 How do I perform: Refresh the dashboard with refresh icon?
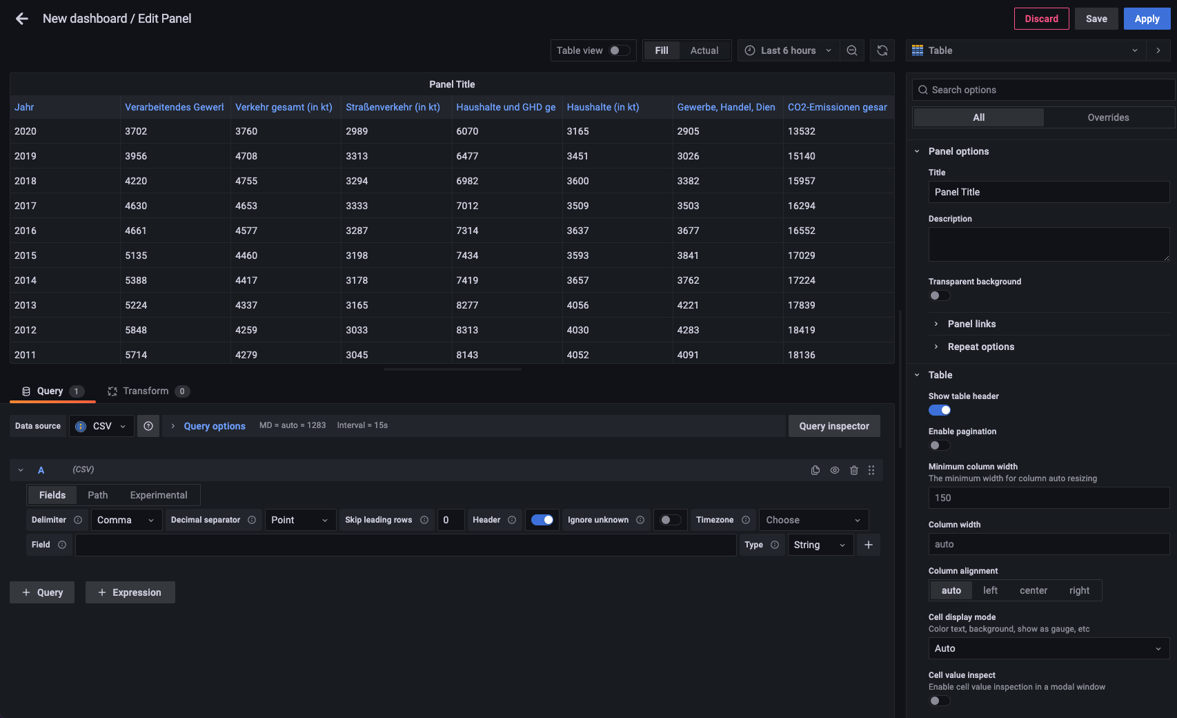click(882, 50)
